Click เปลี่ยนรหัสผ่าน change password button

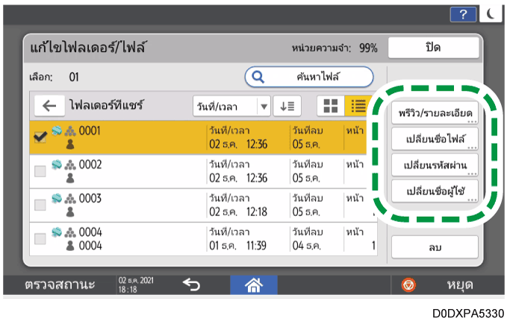click(x=434, y=165)
